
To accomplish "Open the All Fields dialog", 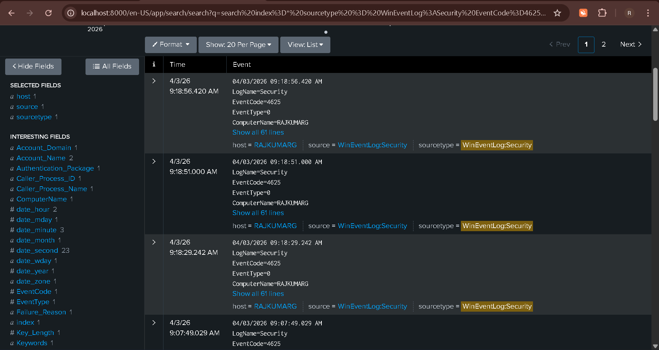I will [x=112, y=66].
